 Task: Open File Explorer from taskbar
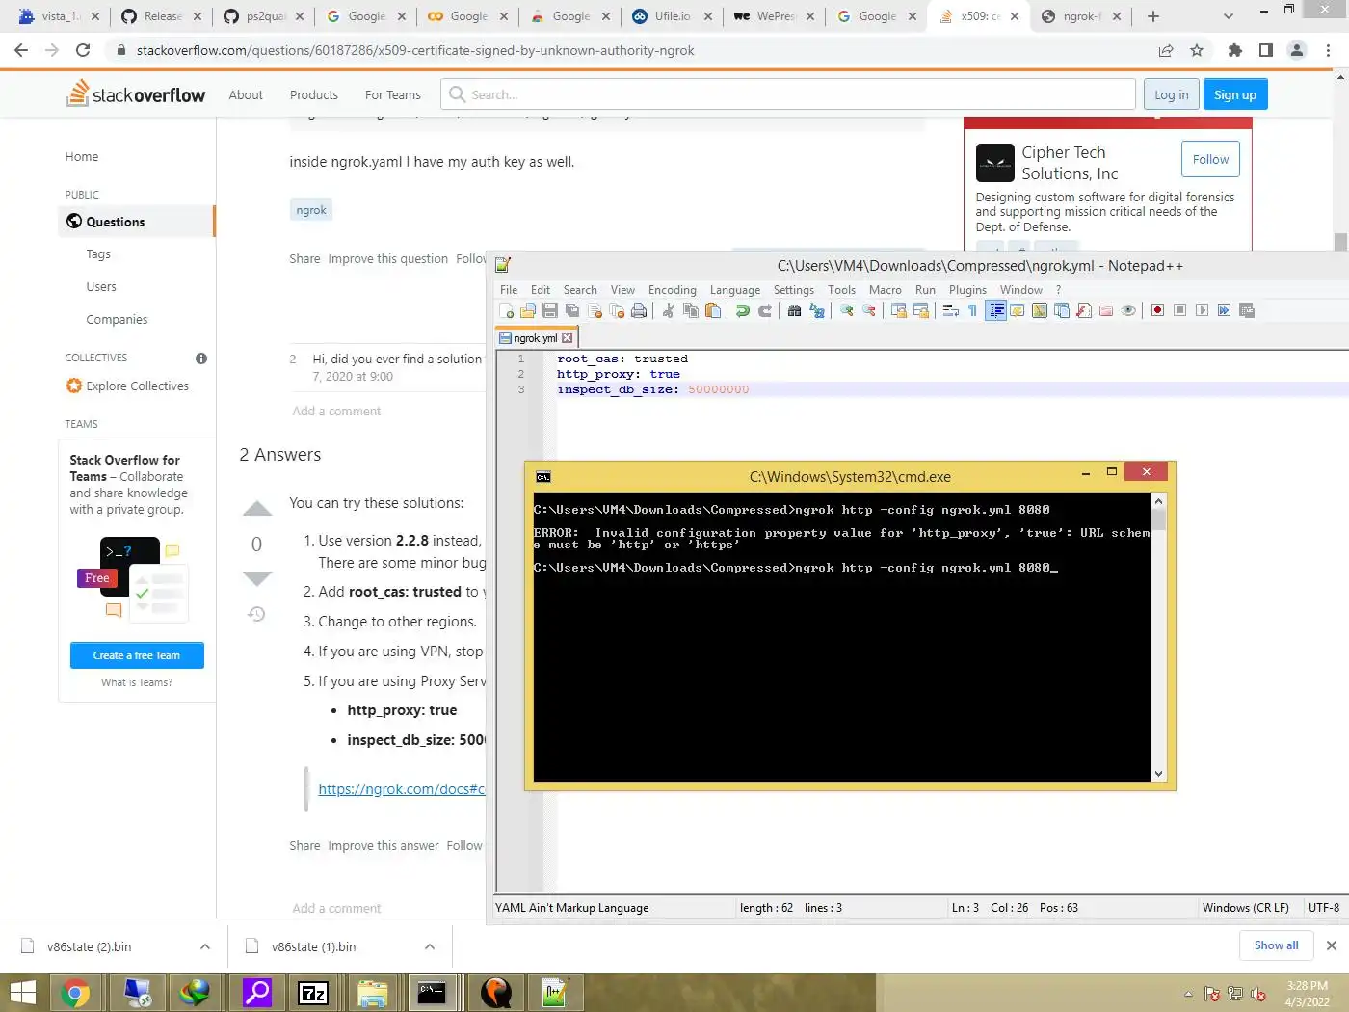(373, 993)
